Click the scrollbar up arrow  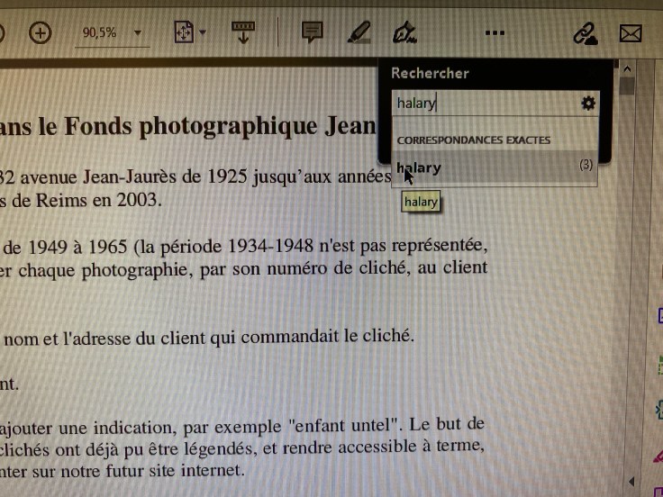click(627, 68)
